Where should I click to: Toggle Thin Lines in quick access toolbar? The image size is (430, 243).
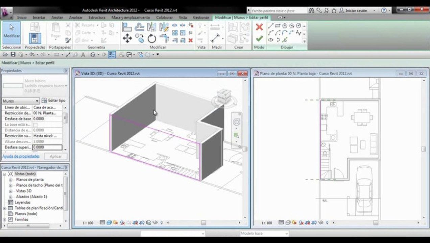tap(112, 54)
